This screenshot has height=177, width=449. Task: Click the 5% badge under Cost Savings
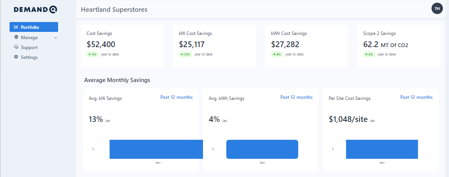point(92,54)
